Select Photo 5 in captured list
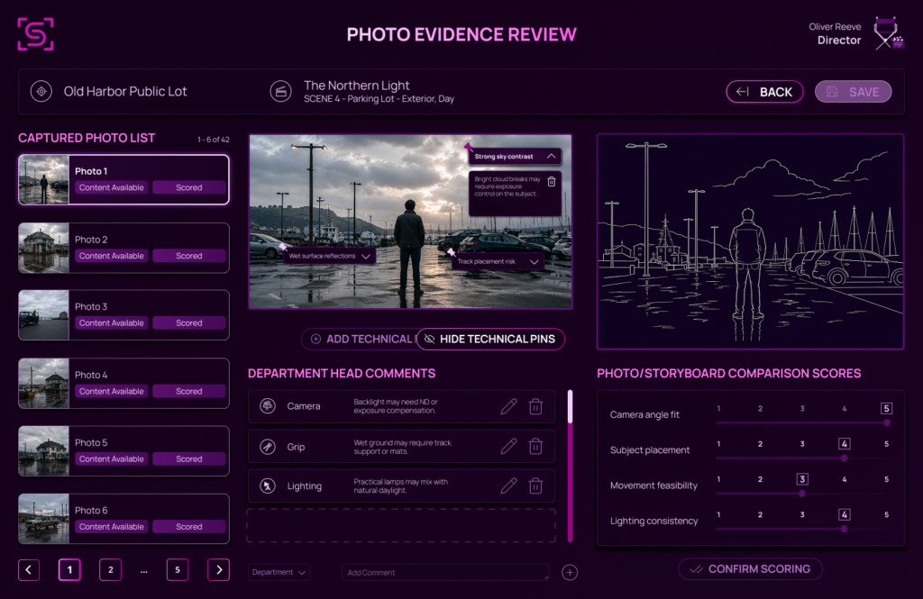The width and height of the screenshot is (923, 599). point(123,450)
